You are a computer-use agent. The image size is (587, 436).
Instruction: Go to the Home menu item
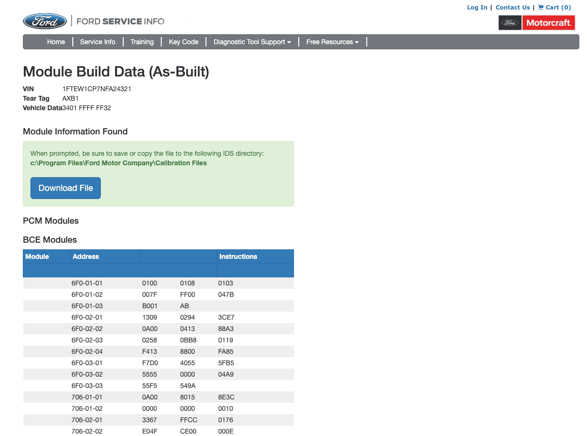click(x=56, y=42)
